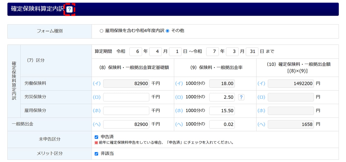Click 労災保険分 base amount empty field
Screen dimensions: 346x162
[126, 97]
